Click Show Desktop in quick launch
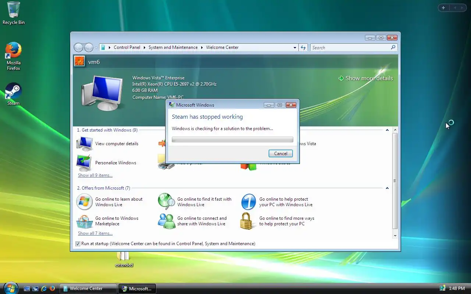471x294 pixels. (27, 288)
